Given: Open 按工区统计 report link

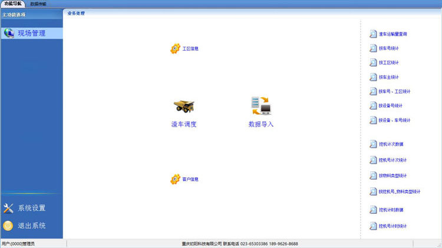Looking at the screenshot, I should [x=389, y=62].
